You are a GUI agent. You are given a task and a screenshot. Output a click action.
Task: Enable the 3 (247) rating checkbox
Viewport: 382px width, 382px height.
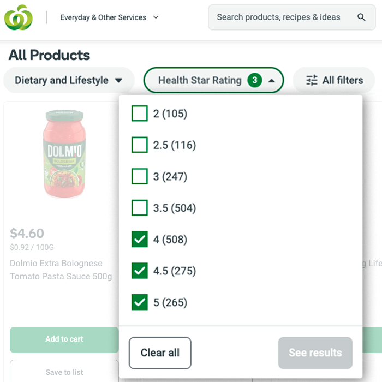point(139,176)
